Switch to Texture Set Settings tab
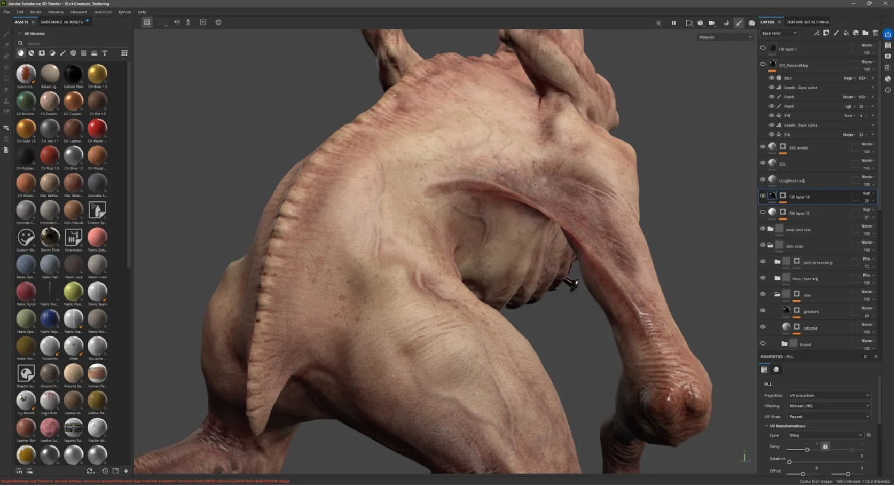This screenshot has height=486, width=895. tap(807, 22)
